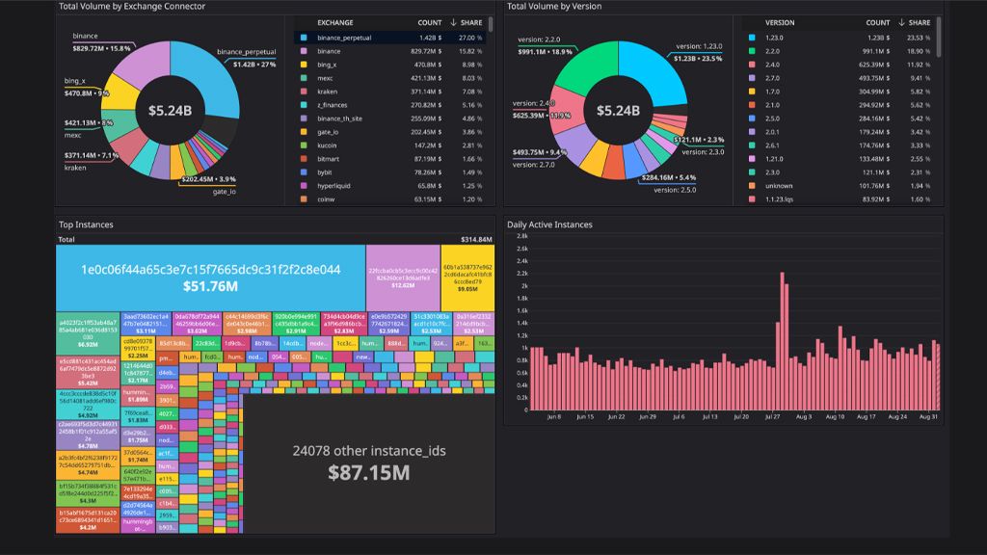987x555 pixels.
Task: Click the Top Instances panel title
Action: tap(86, 225)
